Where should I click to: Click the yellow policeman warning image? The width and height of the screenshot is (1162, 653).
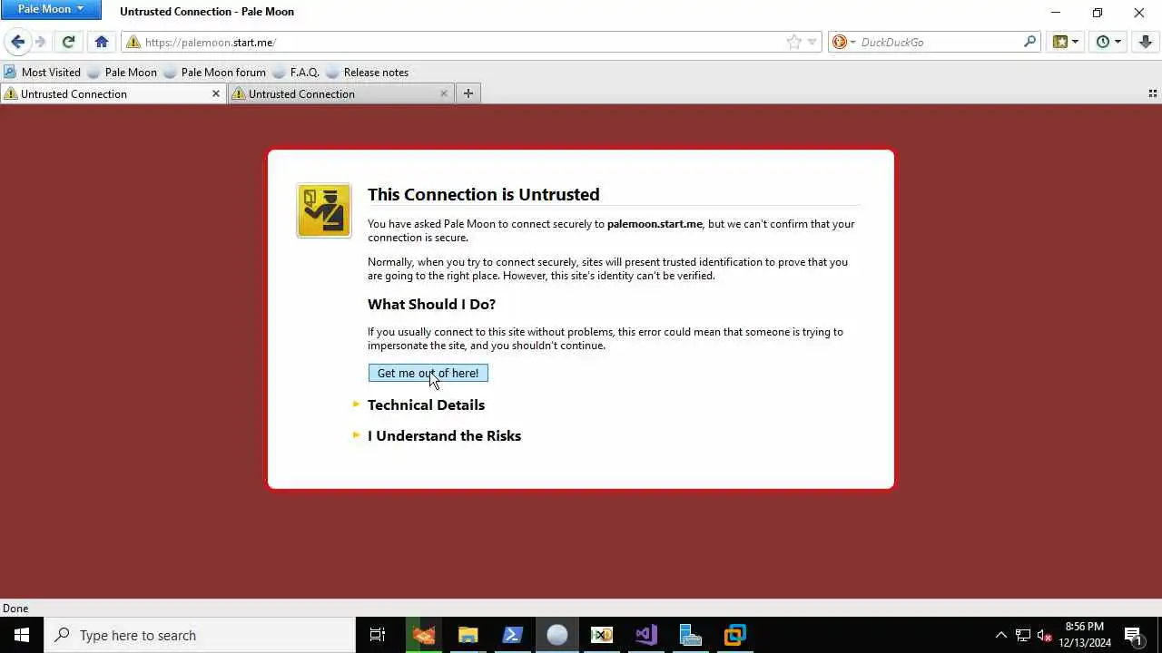click(324, 210)
